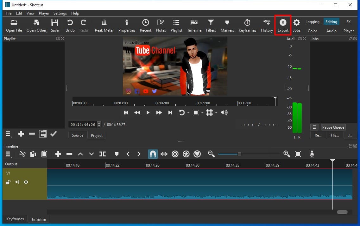The height and width of the screenshot is (226, 360).
Task: Hide the V1 track with eye icon
Action: click(x=26, y=182)
